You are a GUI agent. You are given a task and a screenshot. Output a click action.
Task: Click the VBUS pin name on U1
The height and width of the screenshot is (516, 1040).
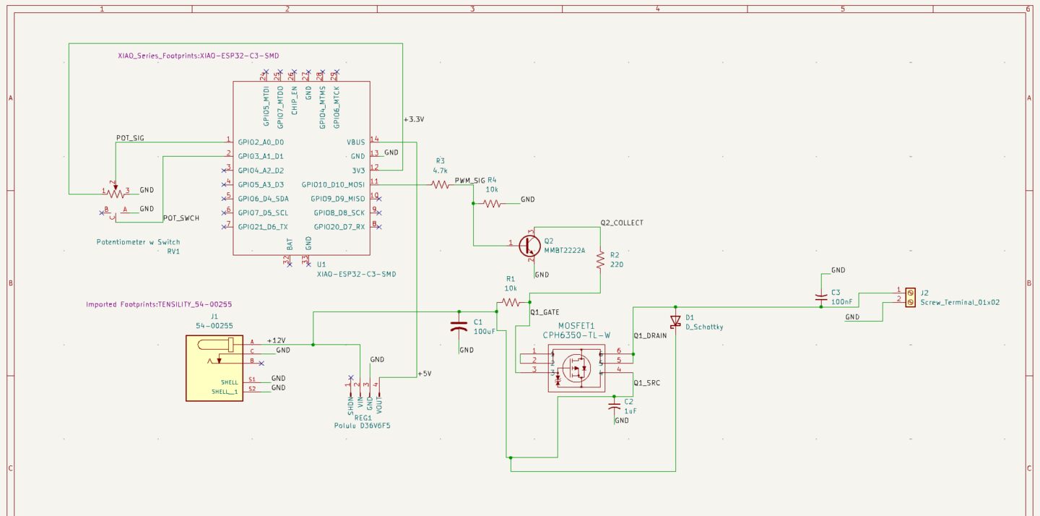[356, 142]
